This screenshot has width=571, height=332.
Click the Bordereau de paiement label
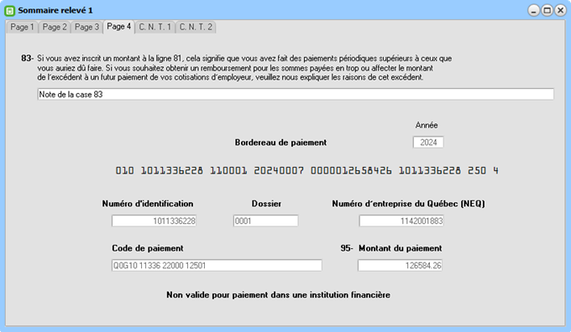coord(280,143)
